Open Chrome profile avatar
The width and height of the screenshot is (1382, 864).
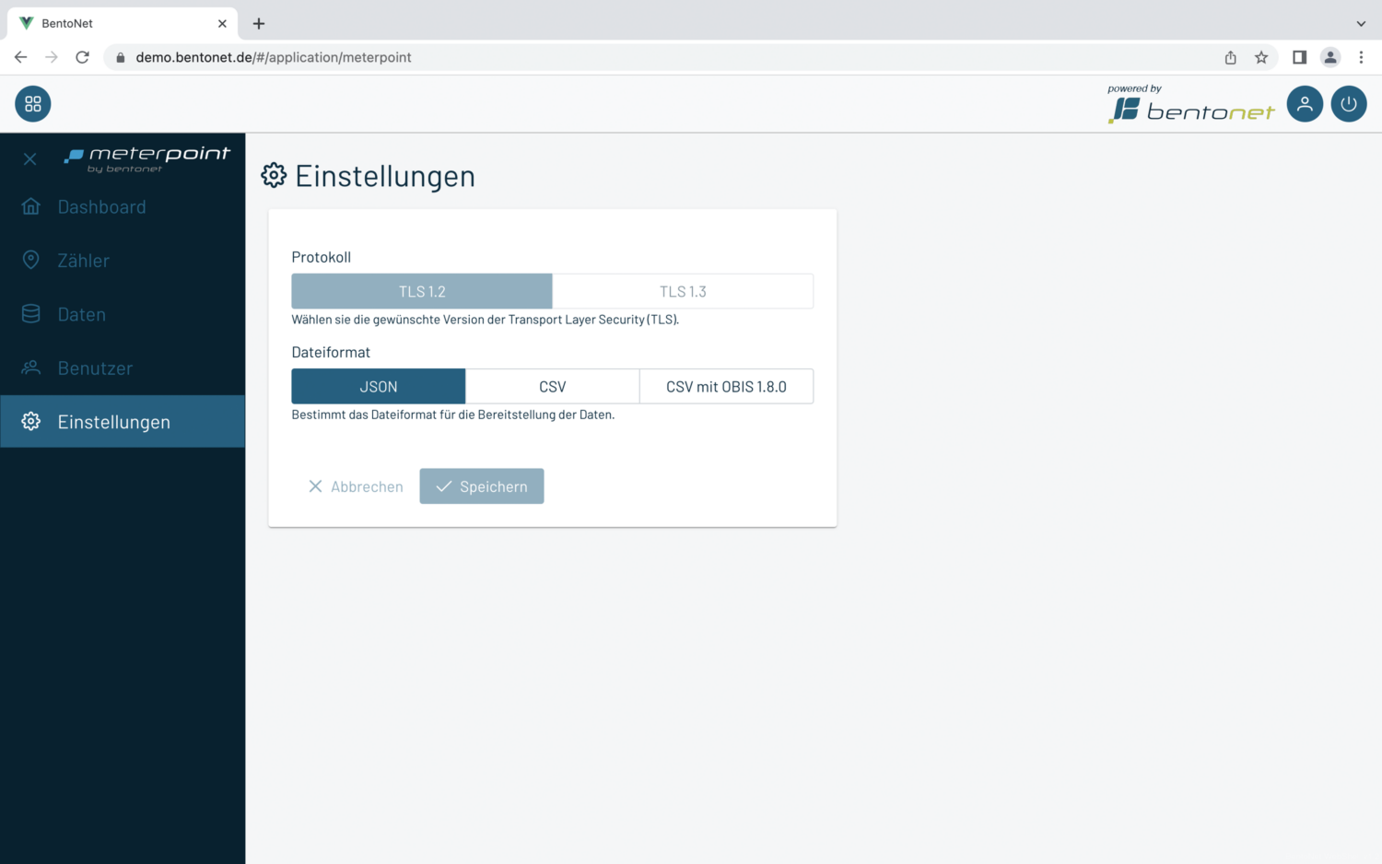1330,57
